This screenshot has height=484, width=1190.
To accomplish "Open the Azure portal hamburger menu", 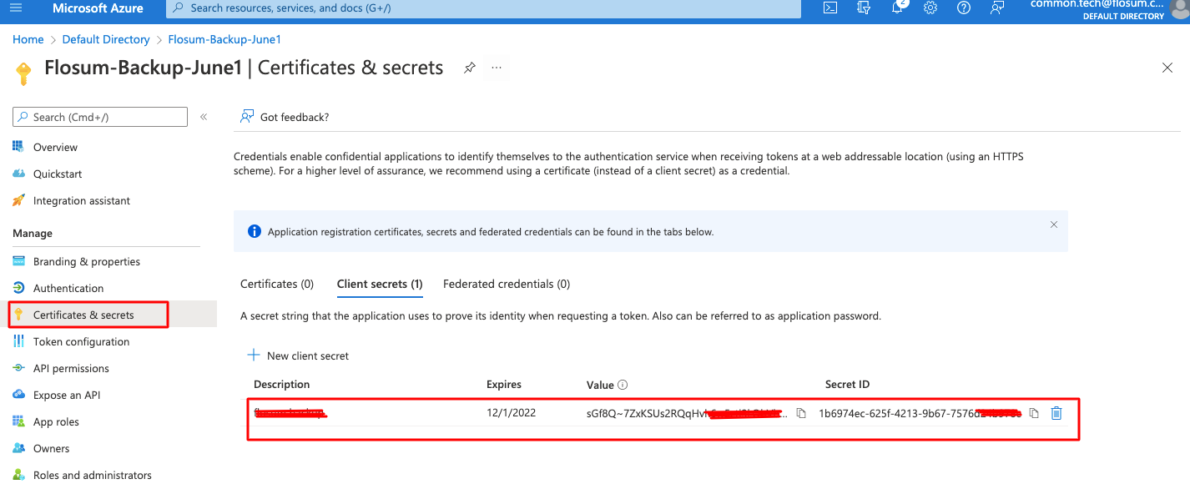I will pyautogui.click(x=16, y=8).
